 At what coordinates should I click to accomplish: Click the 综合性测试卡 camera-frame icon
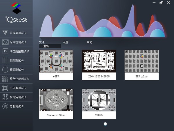pos(5,42)
